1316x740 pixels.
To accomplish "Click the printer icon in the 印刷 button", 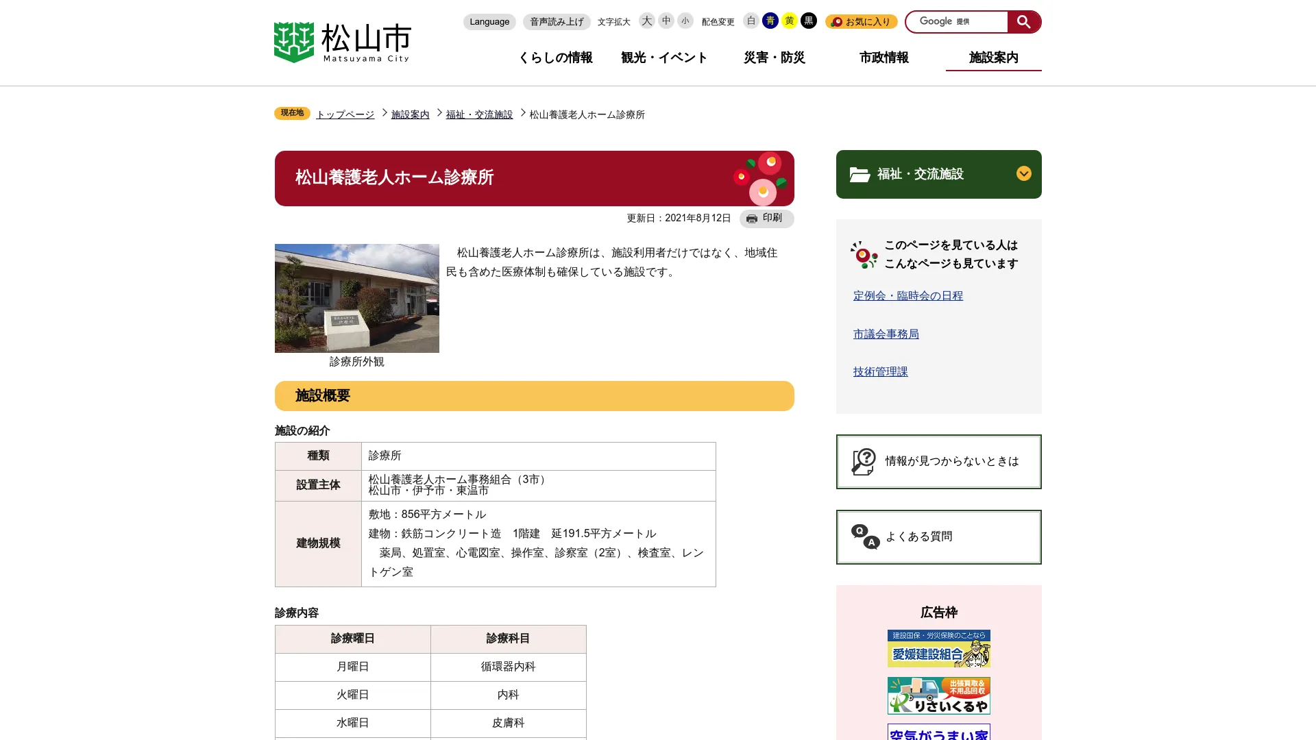I will (x=752, y=219).
